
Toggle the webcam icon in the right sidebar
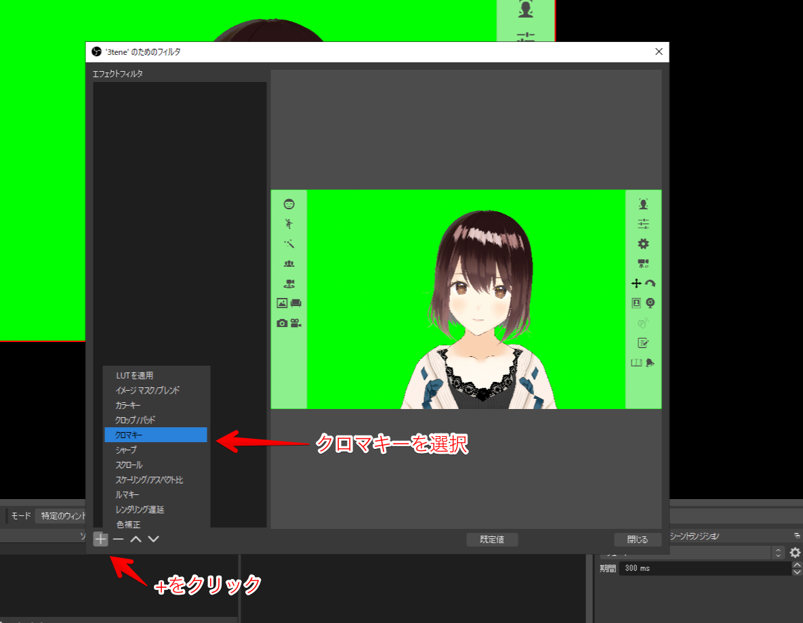(651, 303)
